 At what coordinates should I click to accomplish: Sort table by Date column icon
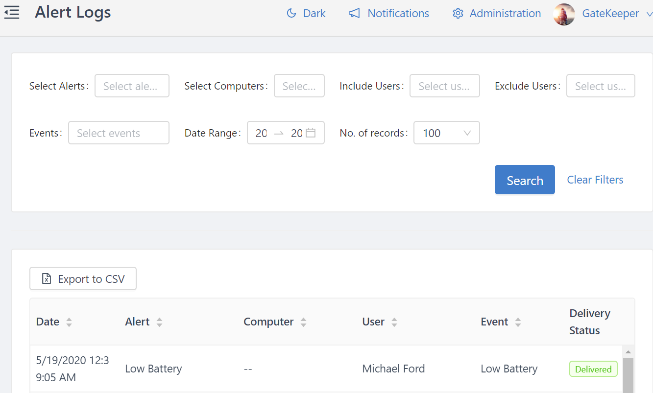pyautogui.click(x=69, y=322)
